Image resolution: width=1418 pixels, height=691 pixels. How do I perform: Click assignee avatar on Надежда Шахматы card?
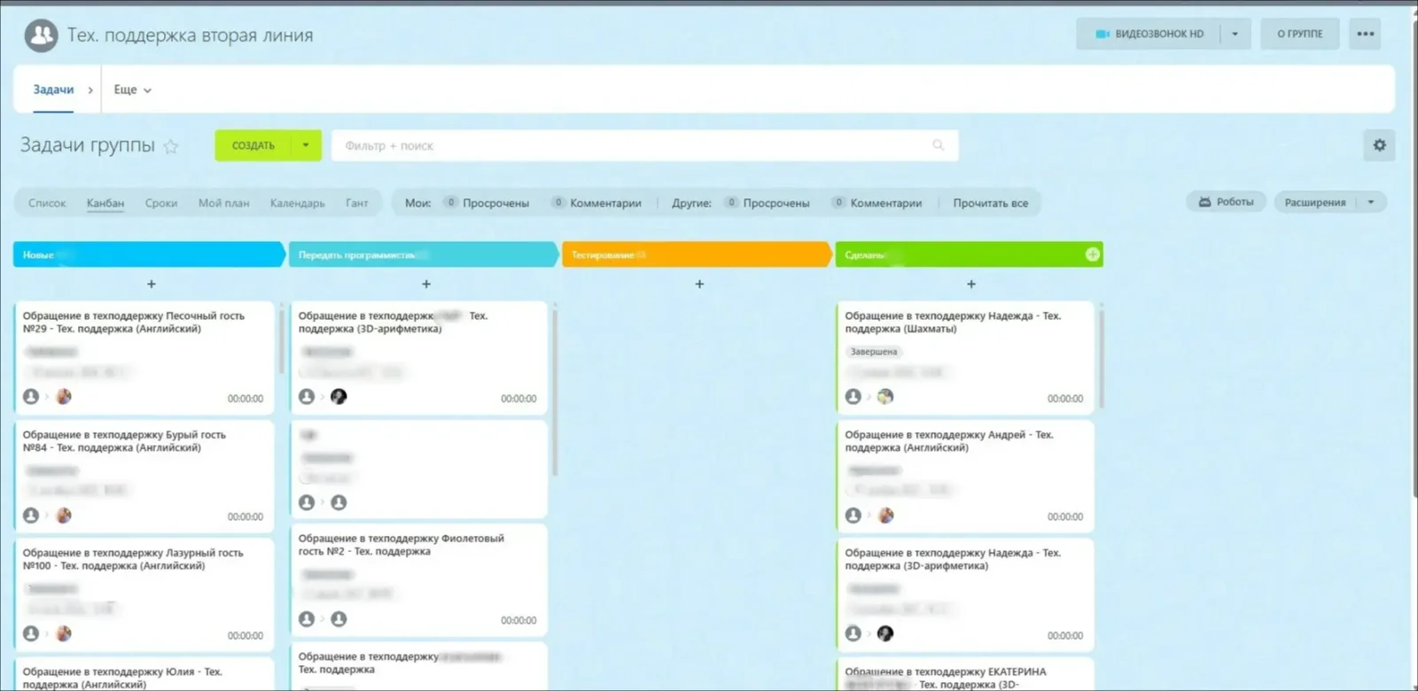(x=885, y=397)
